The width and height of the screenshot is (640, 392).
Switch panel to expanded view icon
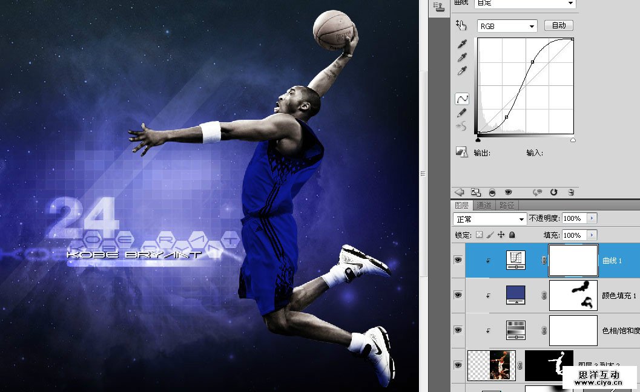click(475, 192)
